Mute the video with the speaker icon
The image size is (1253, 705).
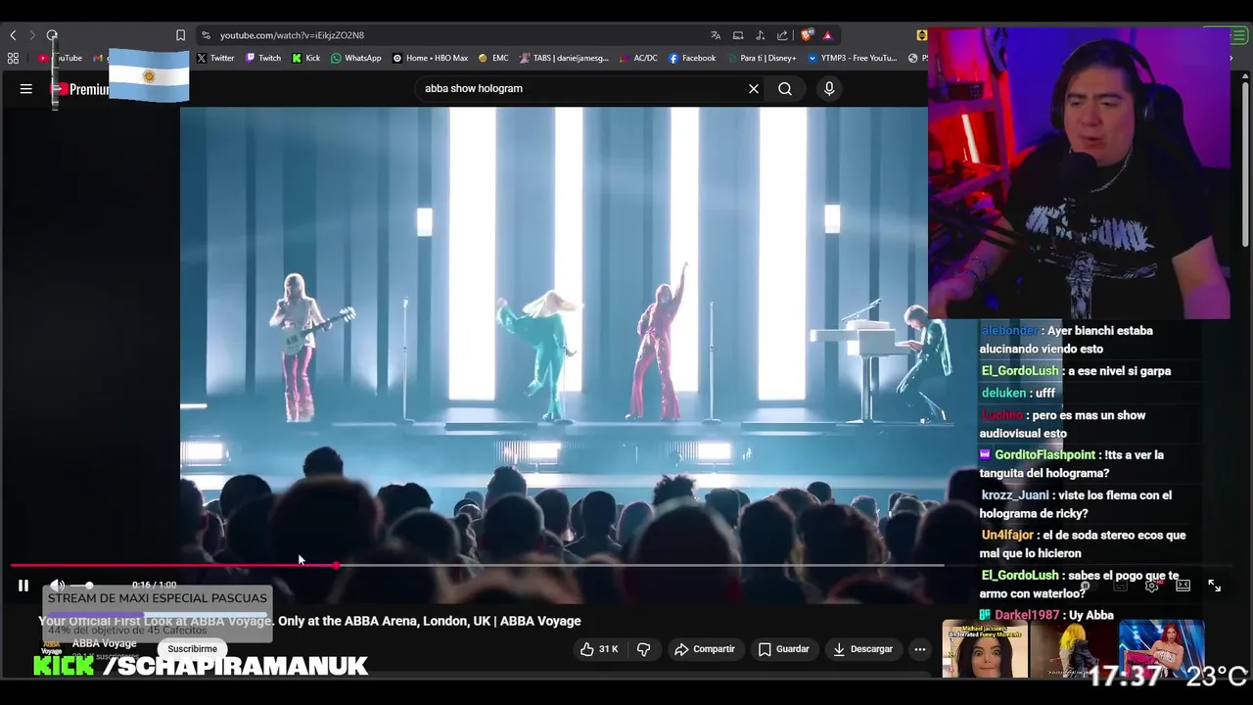(57, 586)
